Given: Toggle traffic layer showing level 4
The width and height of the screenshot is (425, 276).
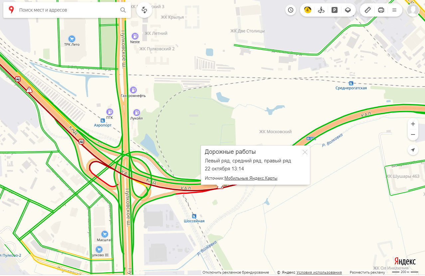Looking at the screenshot, I should pyautogui.click(x=308, y=10).
